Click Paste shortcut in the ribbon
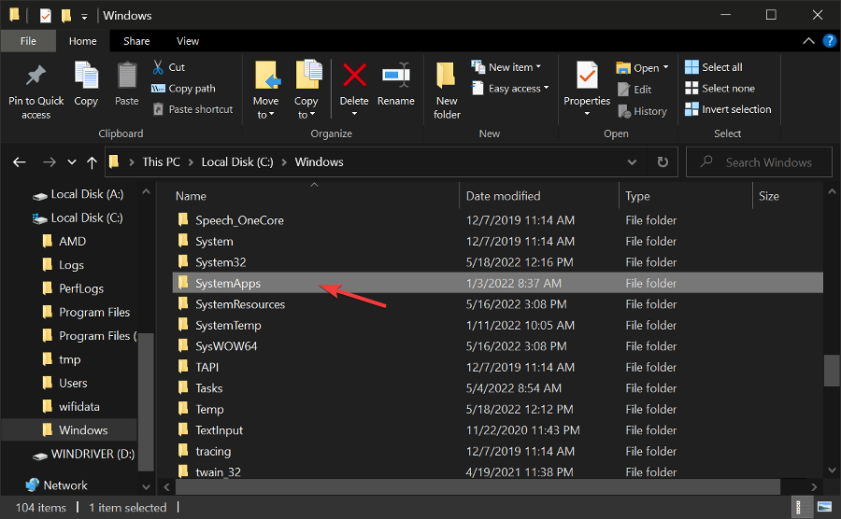841x519 pixels. pyautogui.click(x=193, y=109)
